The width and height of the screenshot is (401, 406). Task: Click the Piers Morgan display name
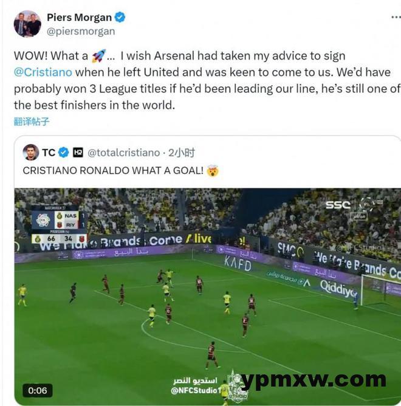[79, 18]
